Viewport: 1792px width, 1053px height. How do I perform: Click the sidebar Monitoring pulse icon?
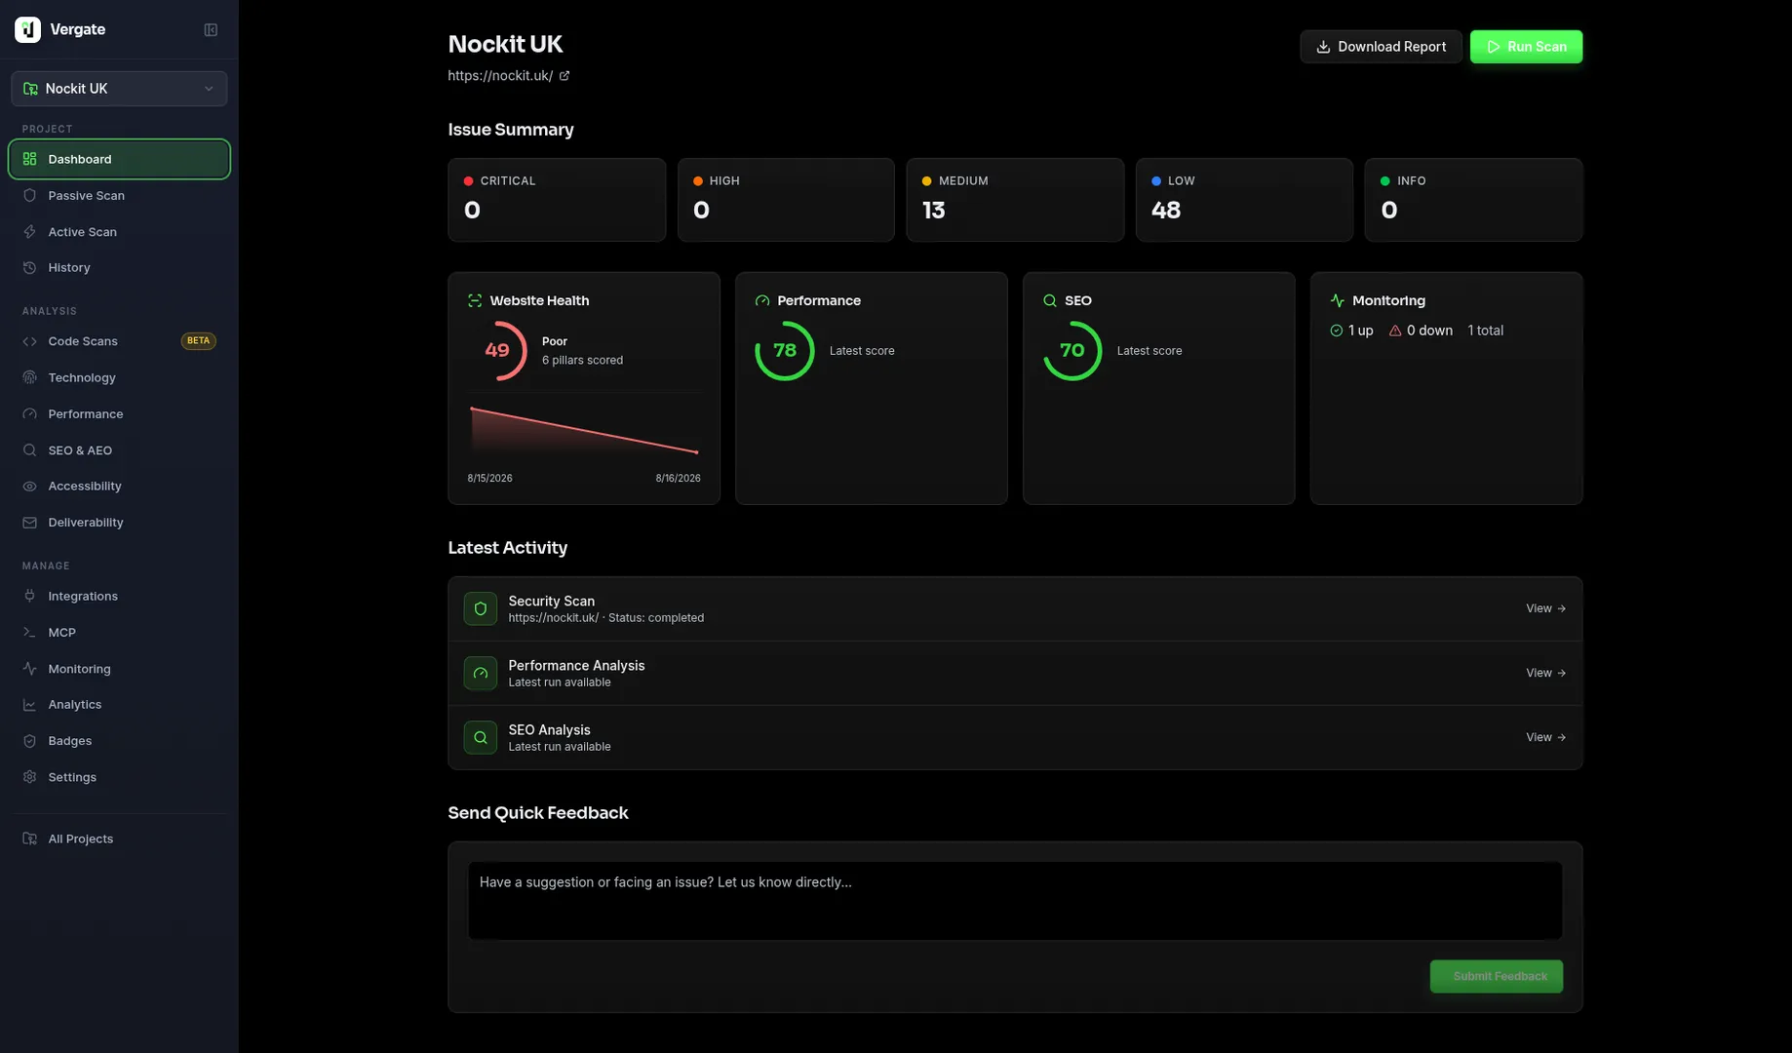coord(29,669)
